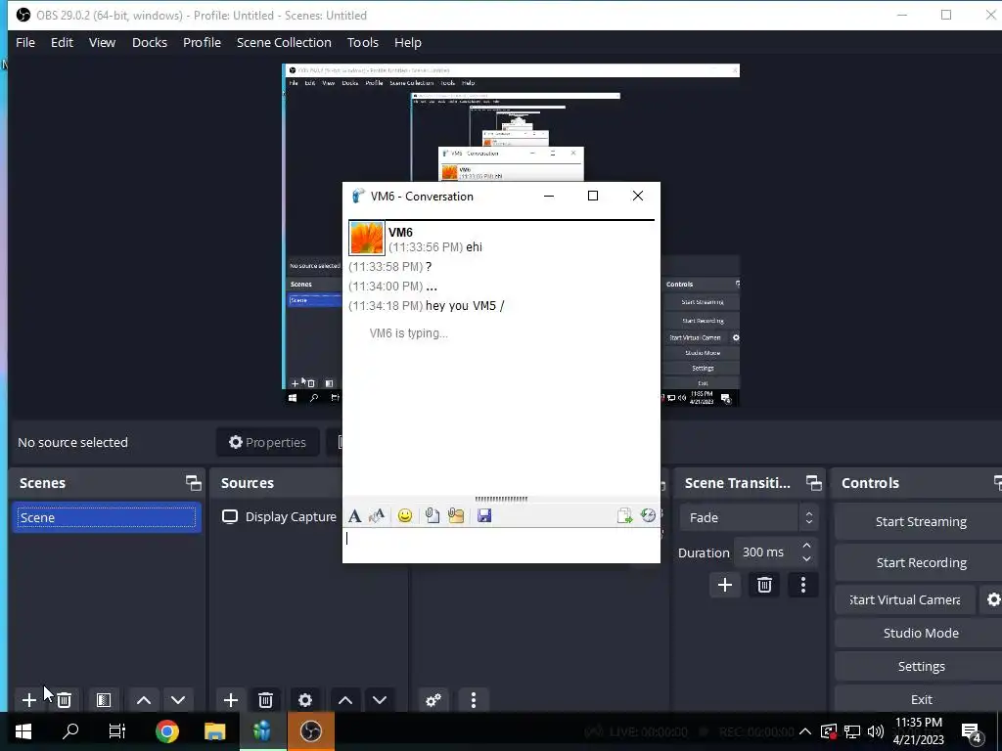Click the Exit button in Controls
This screenshot has width=1002, height=751.
(x=920, y=699)
